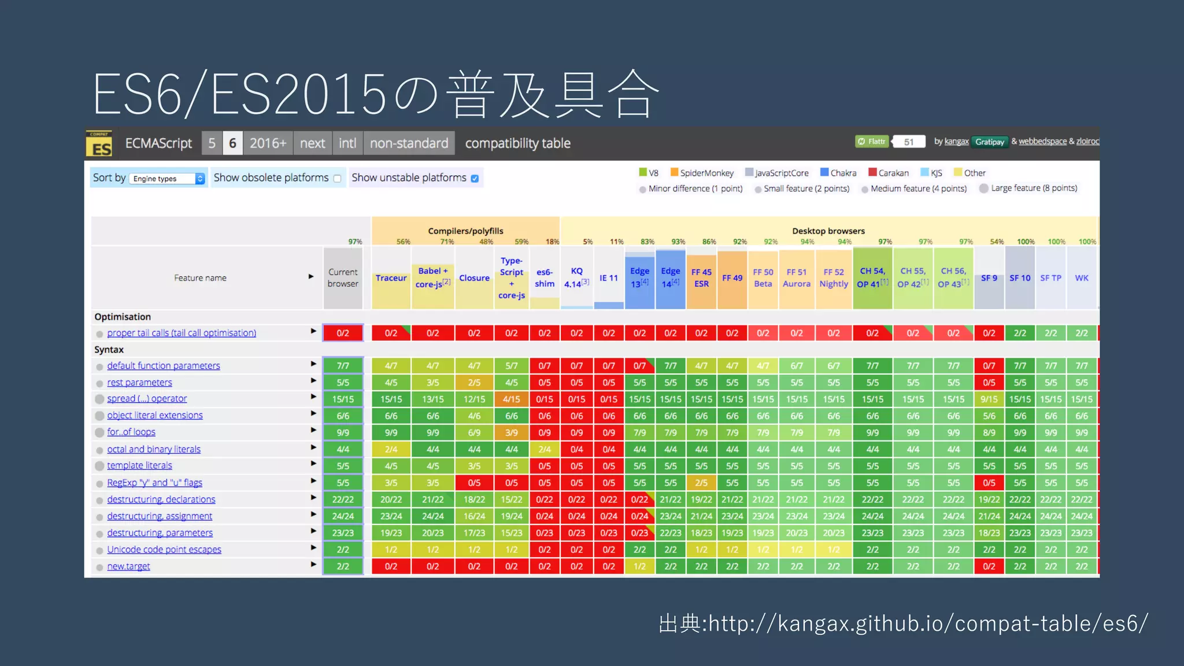This screenshot has height=666, width=1184.
Task: Click the WK column header
Action: [x=1082, y=278]
